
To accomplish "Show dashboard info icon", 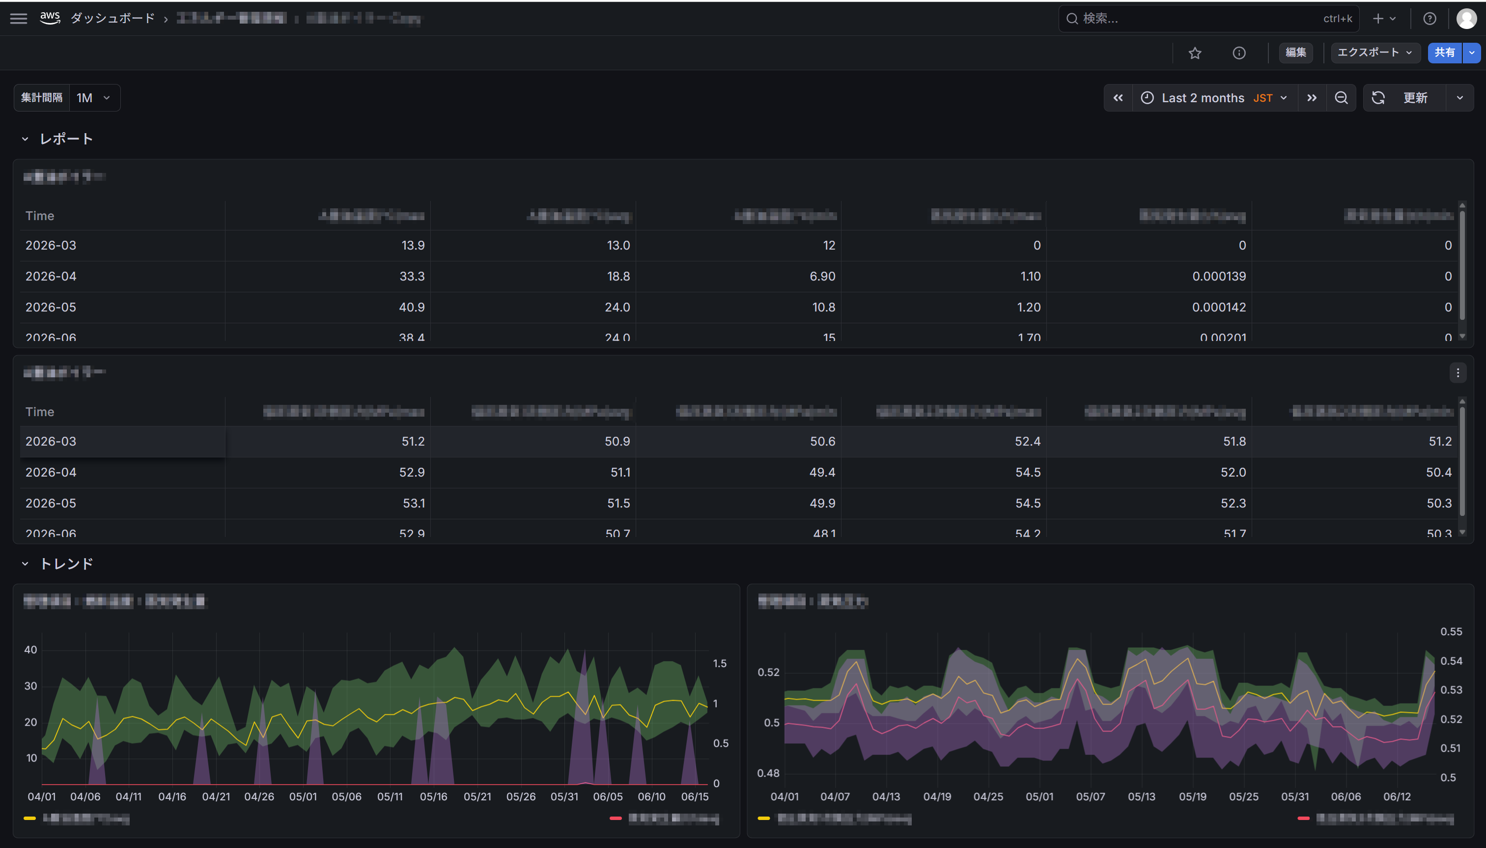I will (x=1239, y=53).
